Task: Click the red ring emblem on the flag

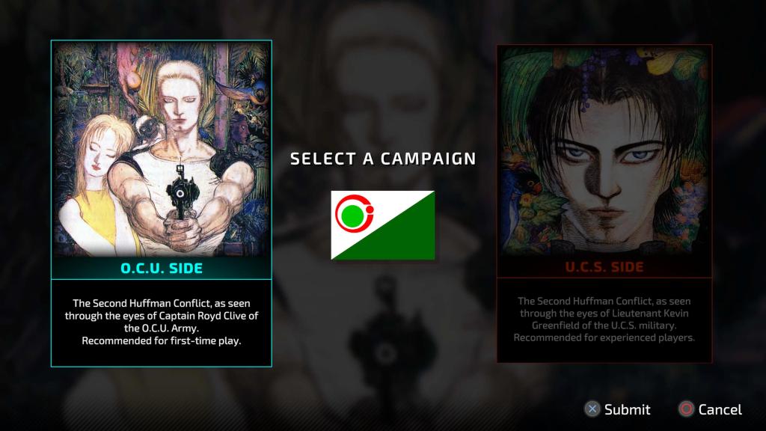Action: pos(354,213)
